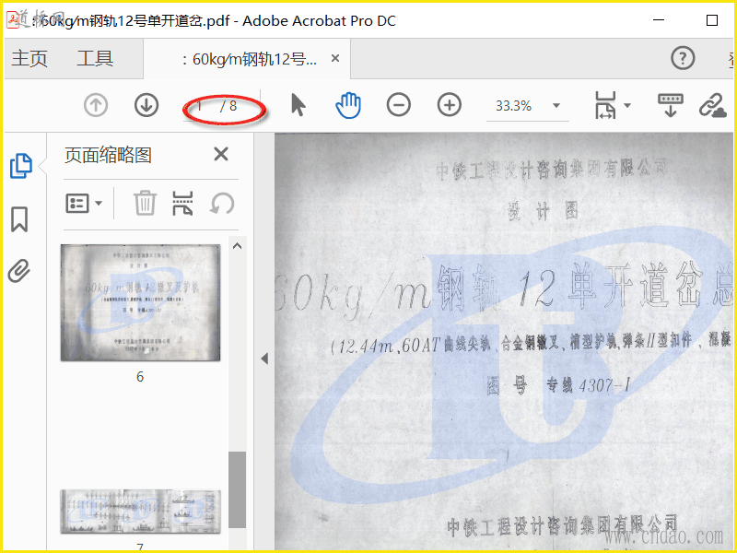Open the Help question mark icon
Screen dimensions: 737x553
683,58
